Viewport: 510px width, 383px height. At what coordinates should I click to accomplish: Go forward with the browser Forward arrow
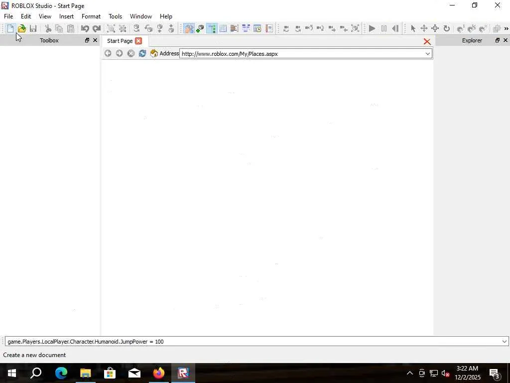120,53
